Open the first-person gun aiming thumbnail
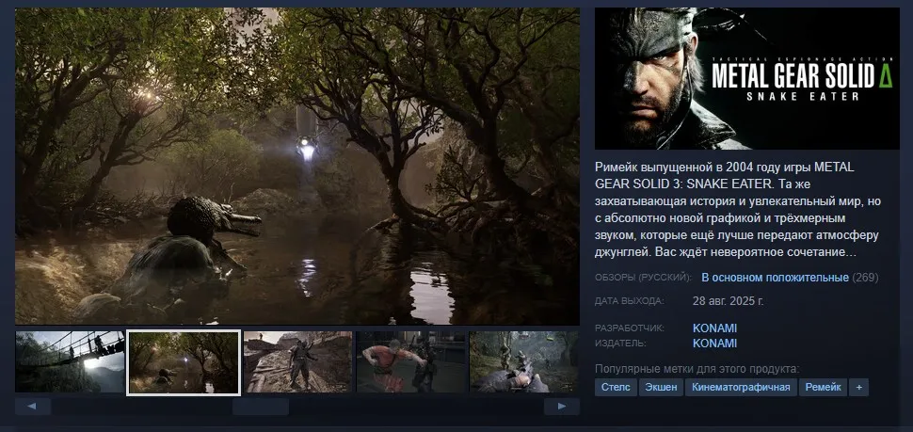The height and width of the screenshot is (432, 913). tap(524, 362)
